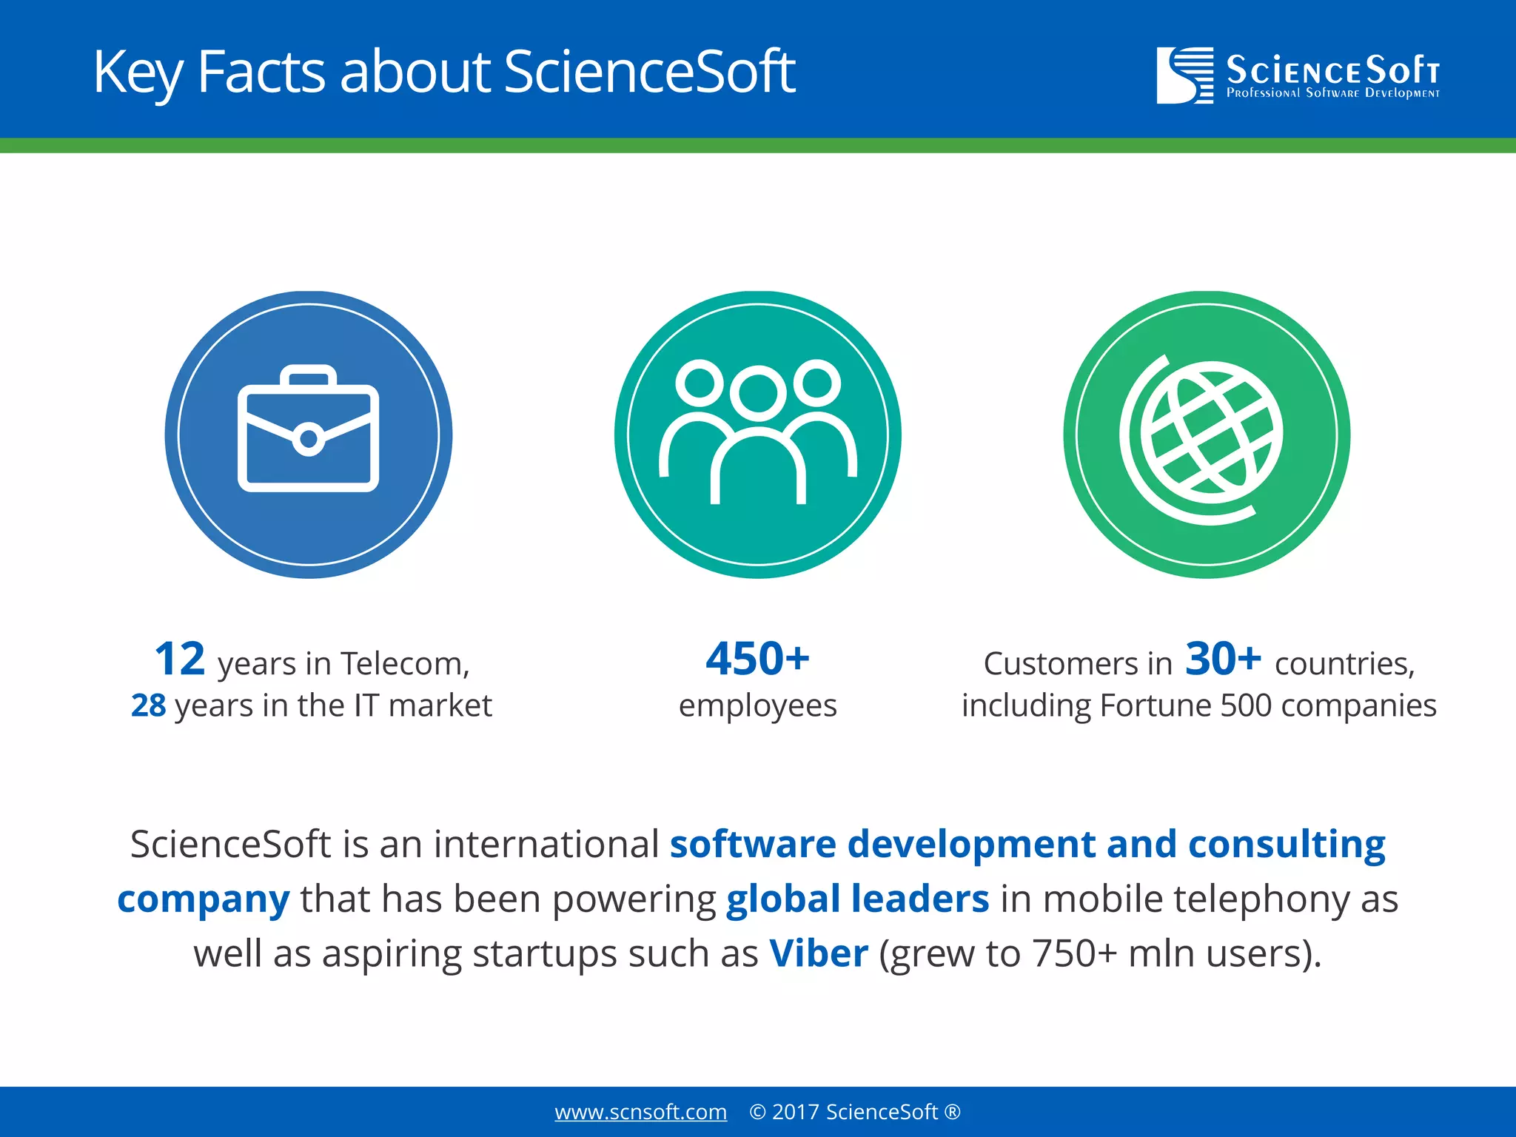Select the word Viber in the paragraph
1516x1137 pixels.
click(818, 953)
